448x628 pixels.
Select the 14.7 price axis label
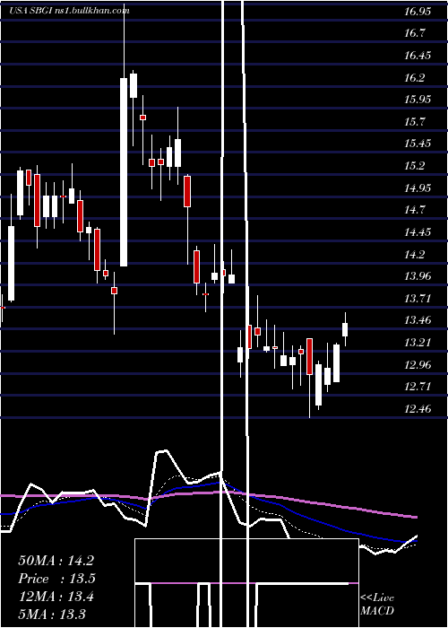pyautogui.click(x=414, y=210)
